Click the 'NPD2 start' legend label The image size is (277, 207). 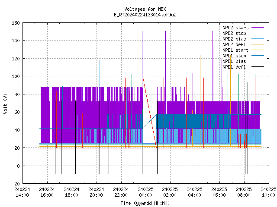point(235,28)
